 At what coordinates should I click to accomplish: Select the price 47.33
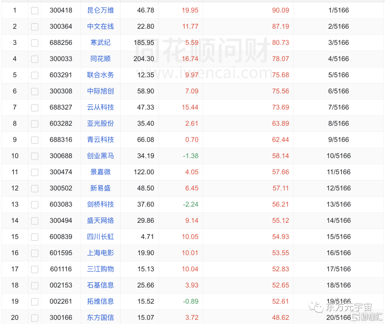coord(145,108)
